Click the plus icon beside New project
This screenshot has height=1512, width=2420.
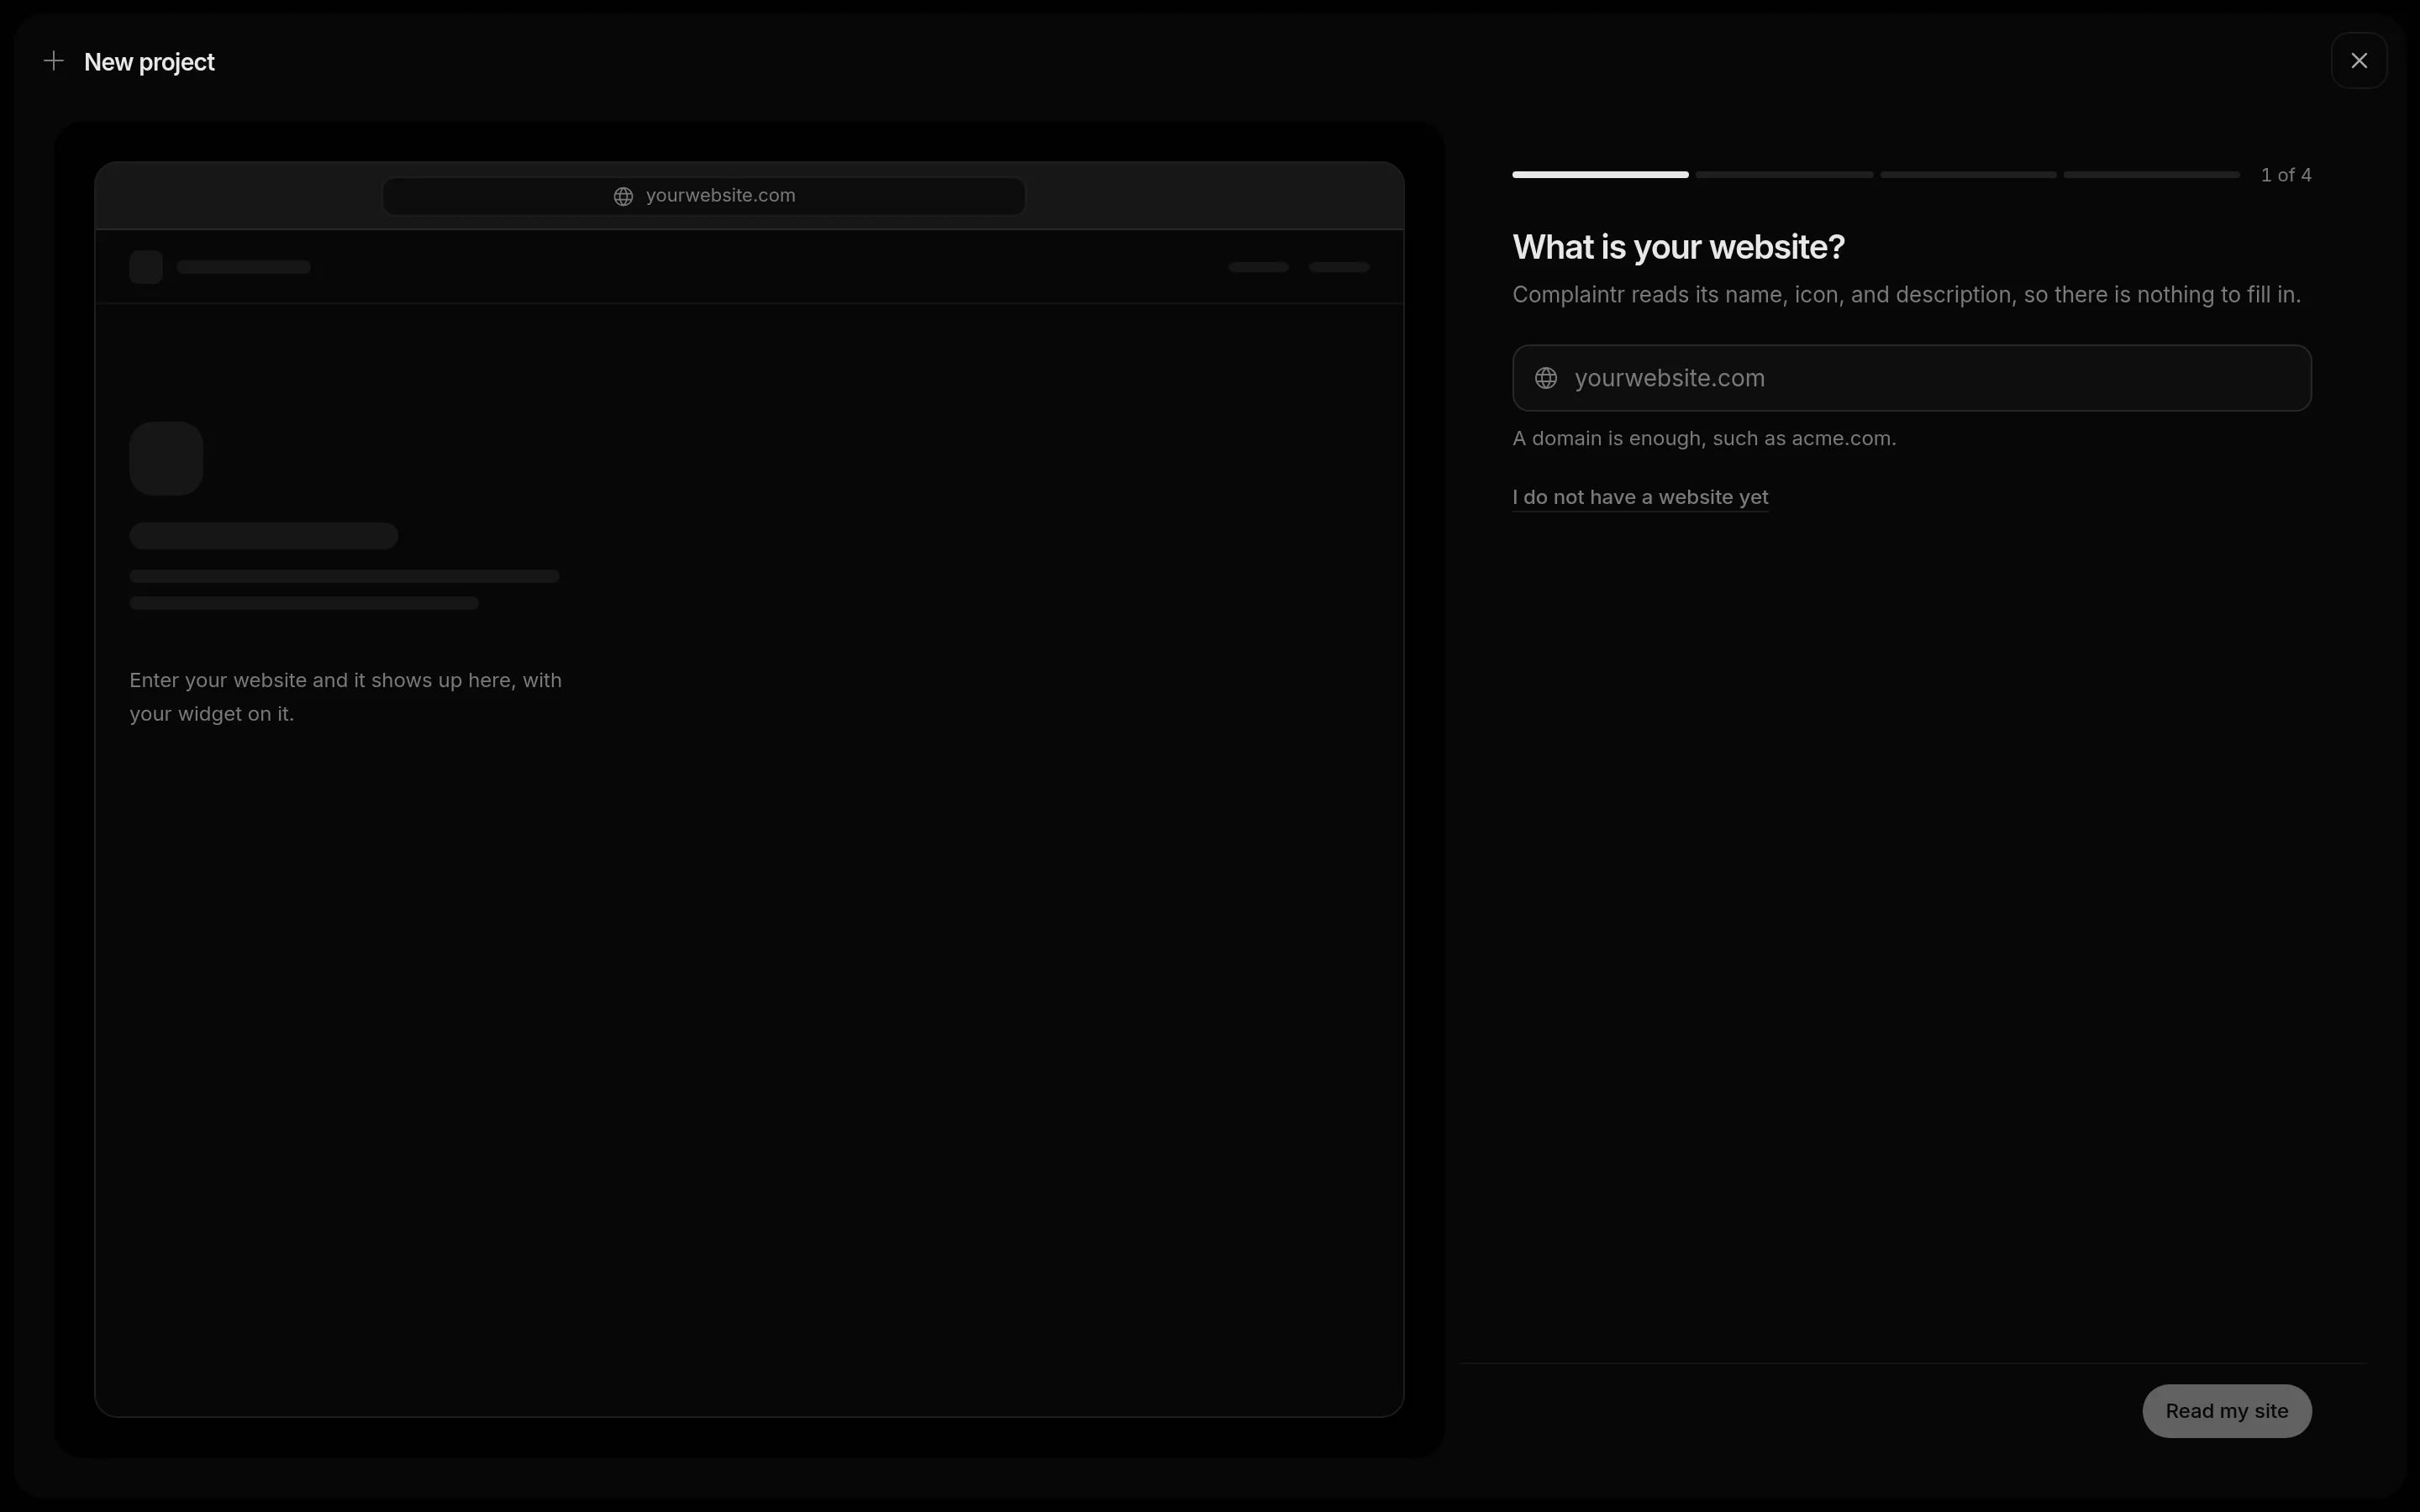click(x=54, y=61)
